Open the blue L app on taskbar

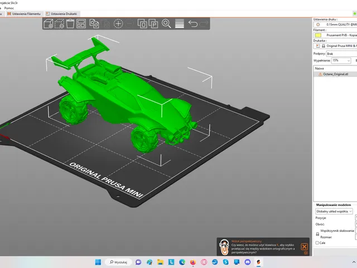pos(171,262)
